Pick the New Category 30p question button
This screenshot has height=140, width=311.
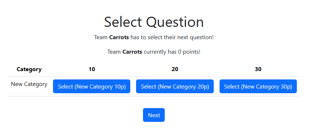pos(258,86)
